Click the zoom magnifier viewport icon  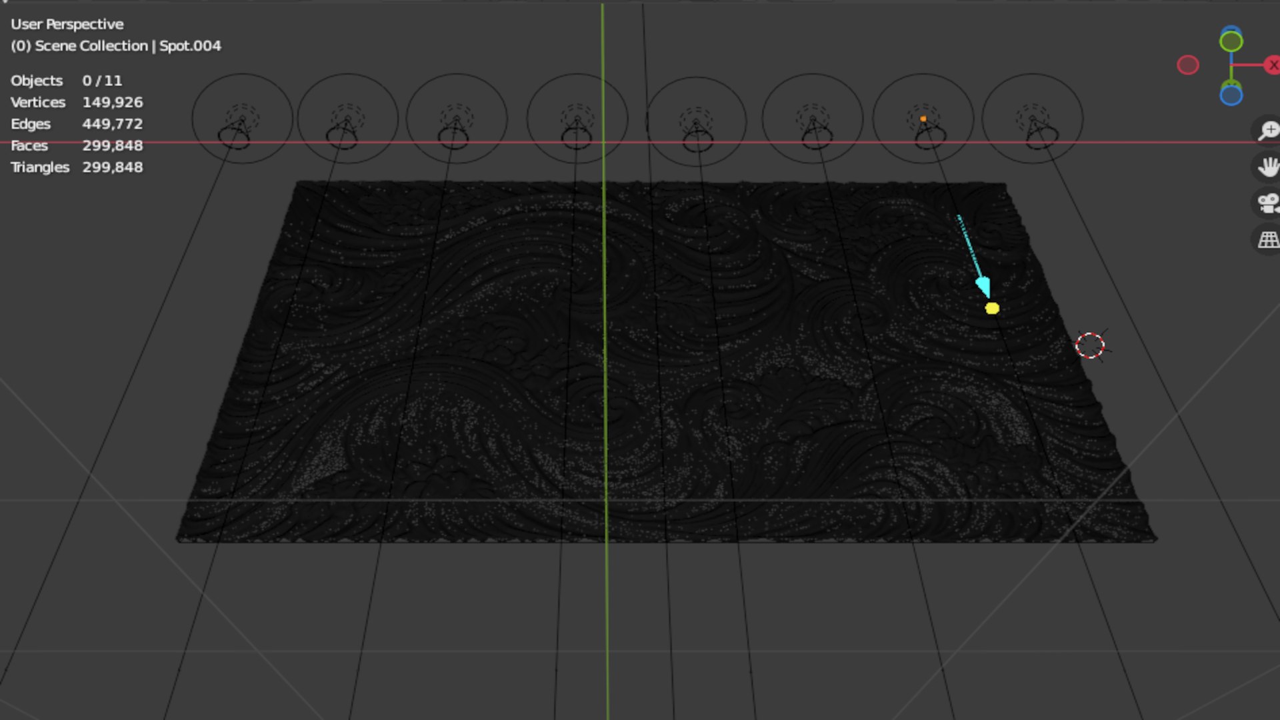click(1267, 130)
